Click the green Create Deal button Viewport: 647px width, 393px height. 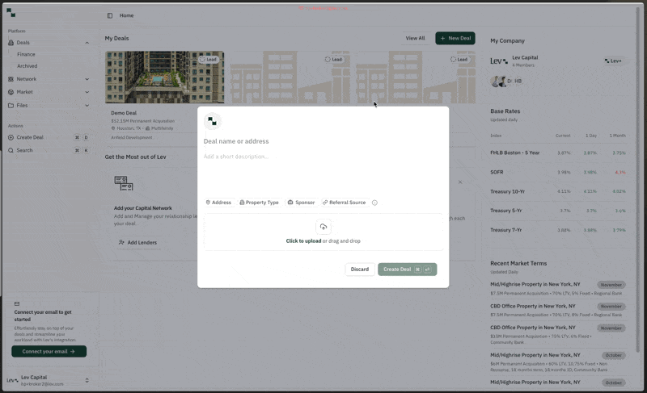[x=407, y=270]
